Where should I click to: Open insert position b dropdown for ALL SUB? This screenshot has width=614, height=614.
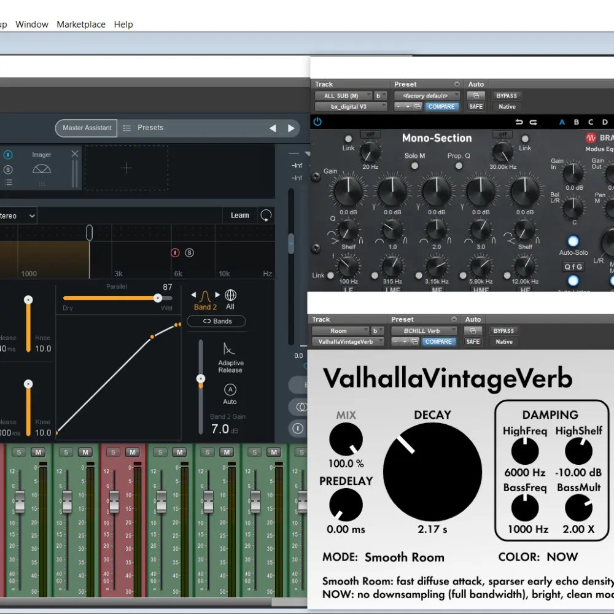(380, 96)
